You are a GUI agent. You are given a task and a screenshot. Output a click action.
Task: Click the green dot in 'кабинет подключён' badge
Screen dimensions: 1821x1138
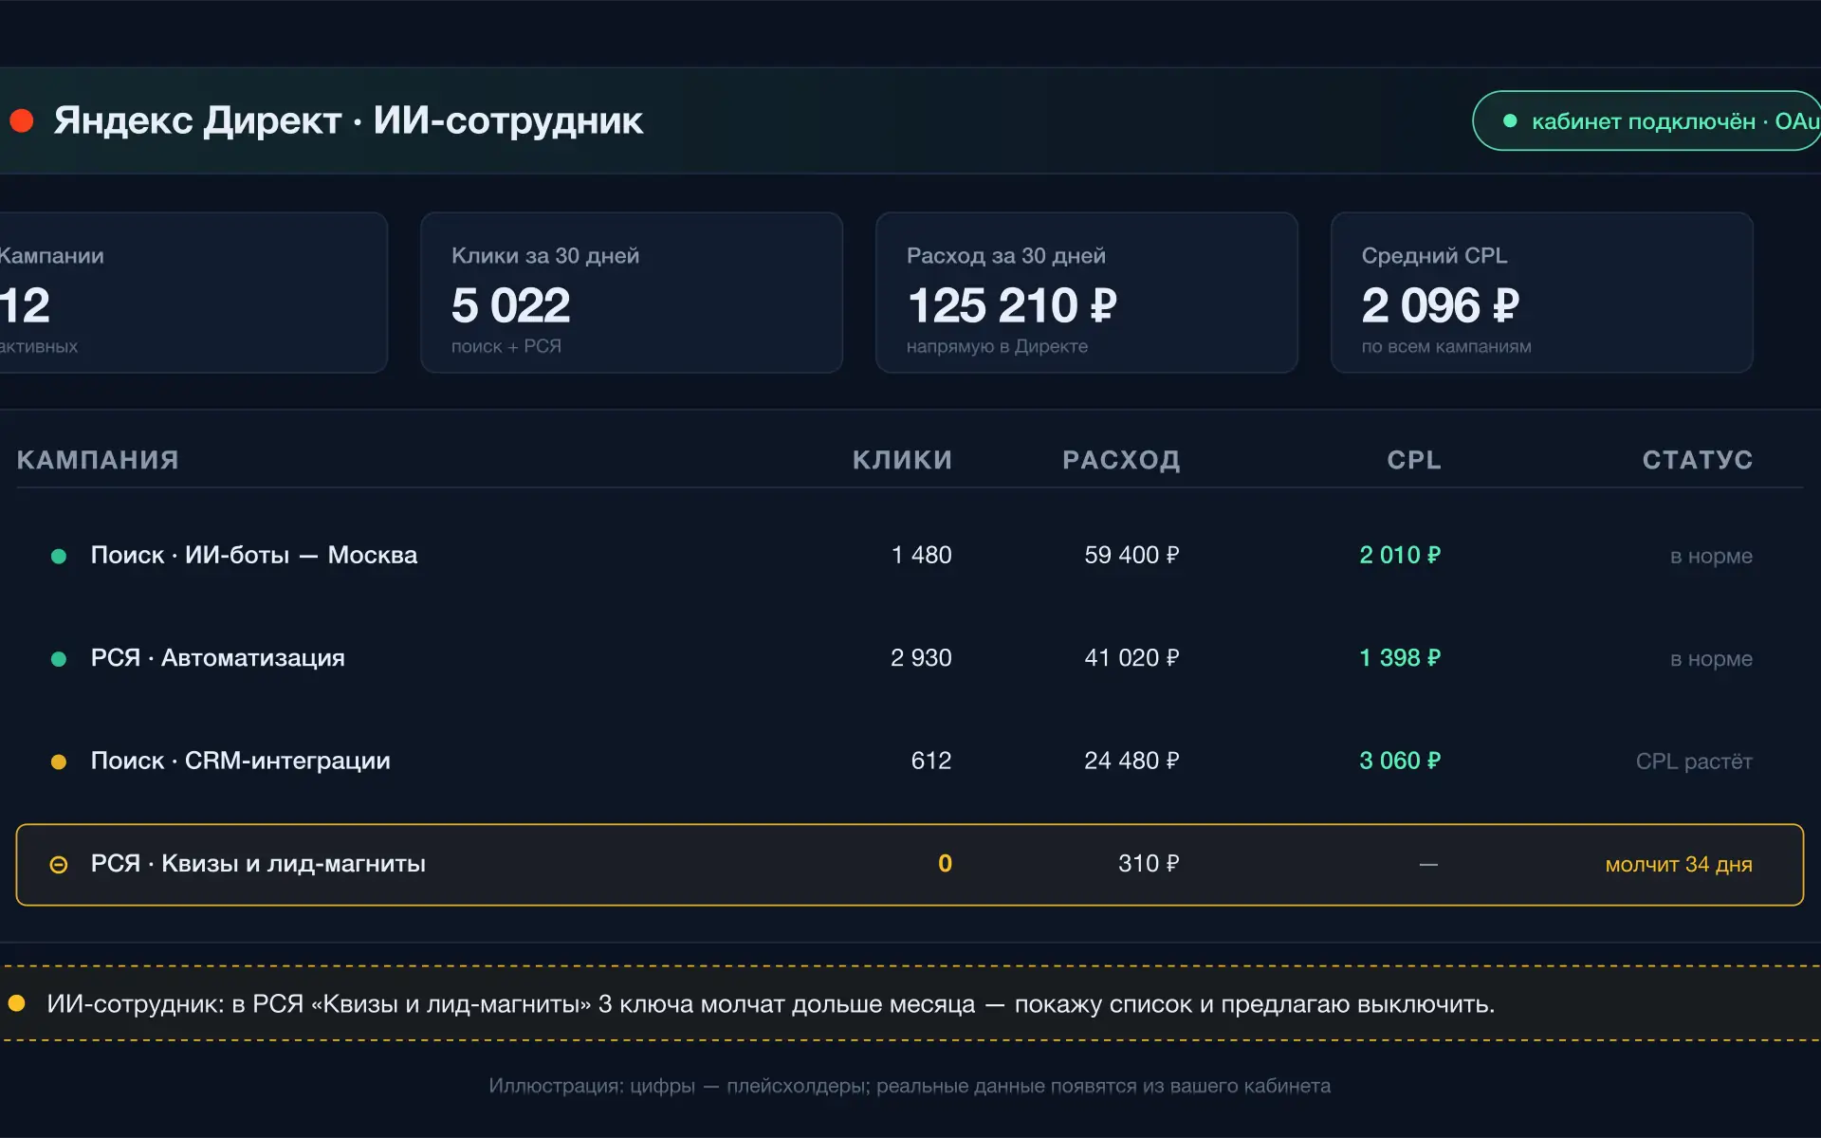1510,120
